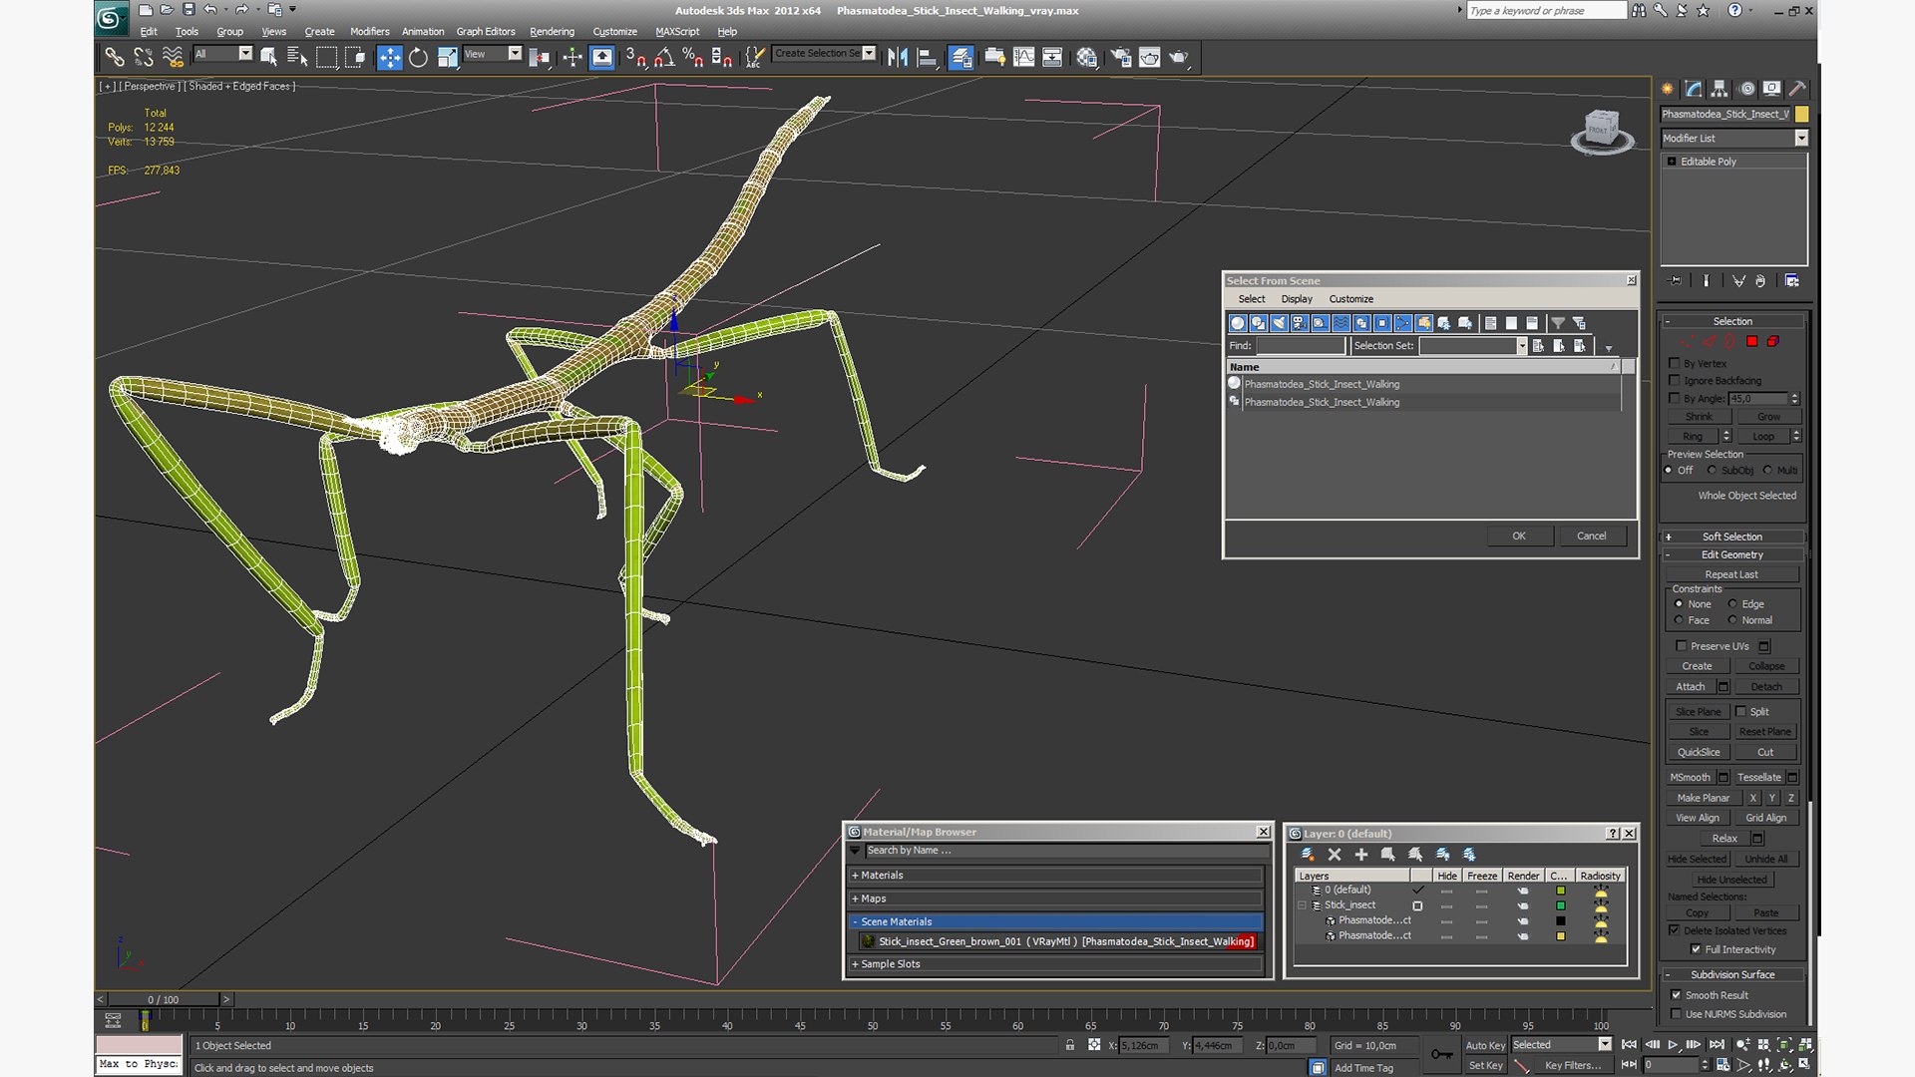
Task: Click the Render Setup teapot icon
Action: point(1121,57)
